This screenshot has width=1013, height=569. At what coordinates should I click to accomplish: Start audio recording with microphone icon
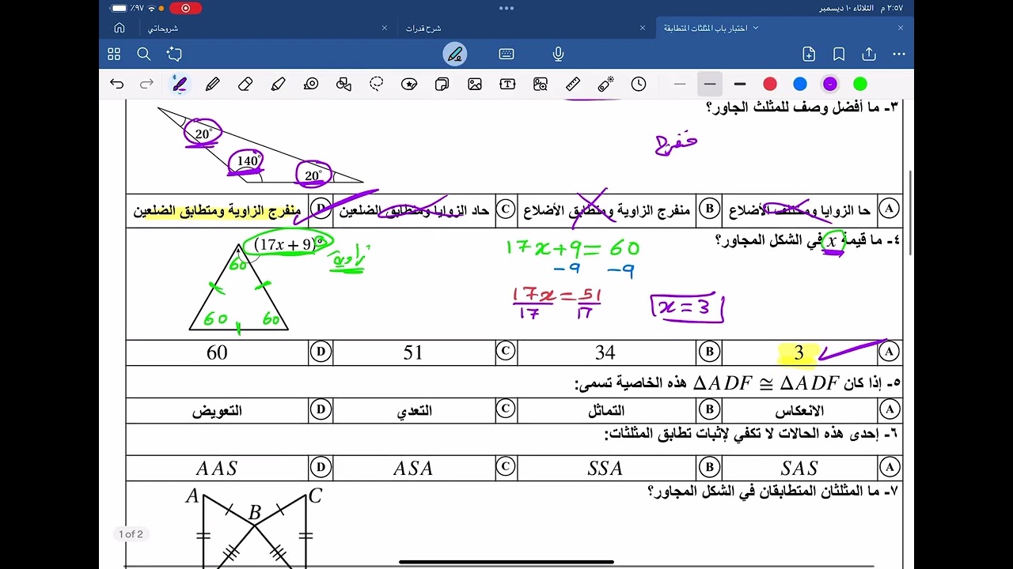(x=558, y=54)
